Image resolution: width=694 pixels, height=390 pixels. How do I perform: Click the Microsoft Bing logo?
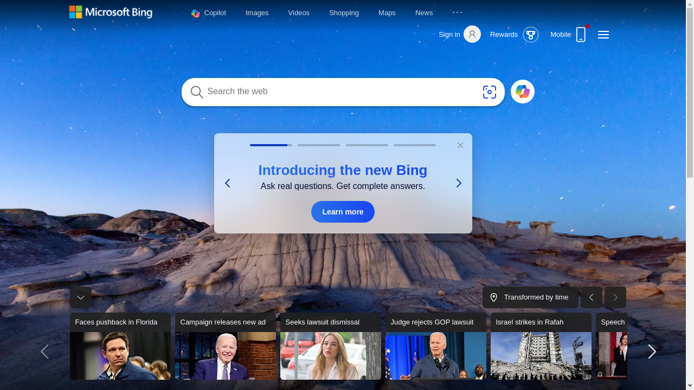[x=111, y=12]
